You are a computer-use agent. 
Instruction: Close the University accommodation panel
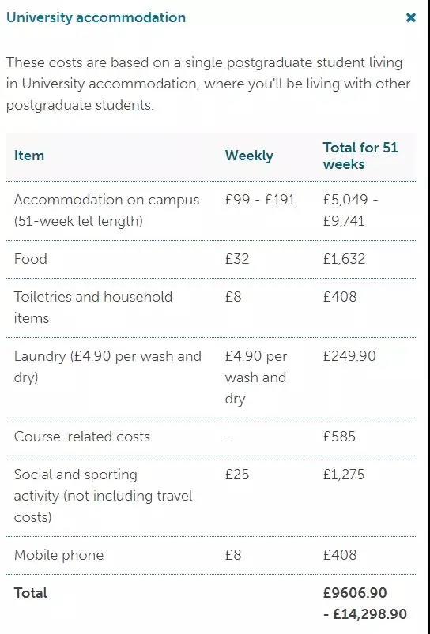point(410,17)
